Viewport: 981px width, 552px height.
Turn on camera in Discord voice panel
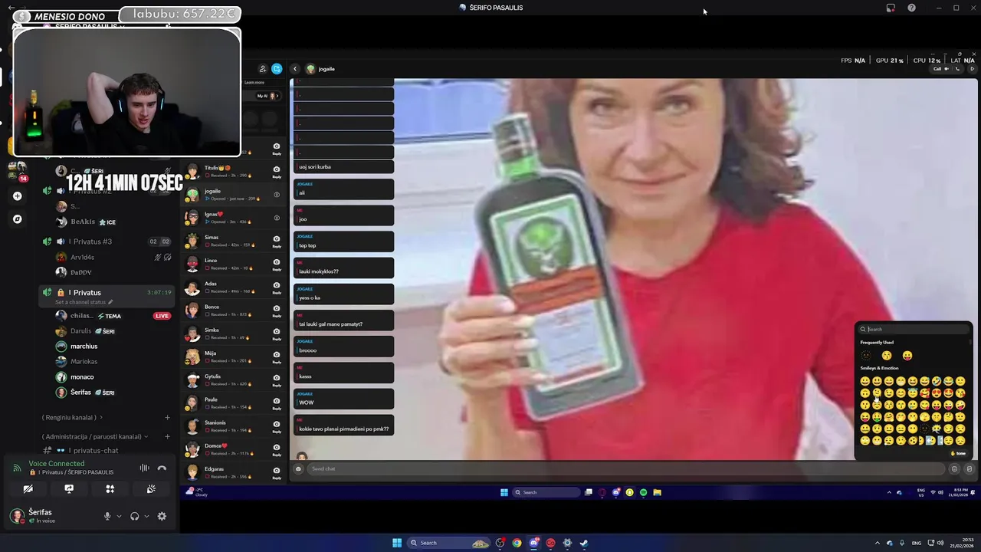[28, 488]
